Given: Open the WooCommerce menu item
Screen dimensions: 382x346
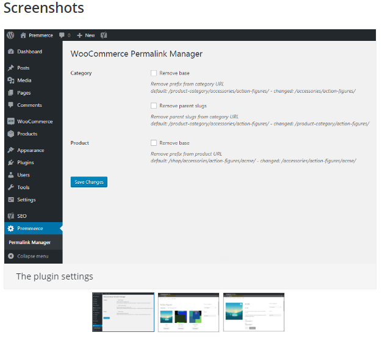Looking at the screenshot, I should pyautogui.click(x=34, y=121).
